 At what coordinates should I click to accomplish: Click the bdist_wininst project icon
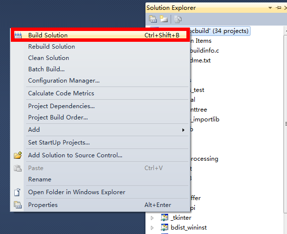(164, 228)
